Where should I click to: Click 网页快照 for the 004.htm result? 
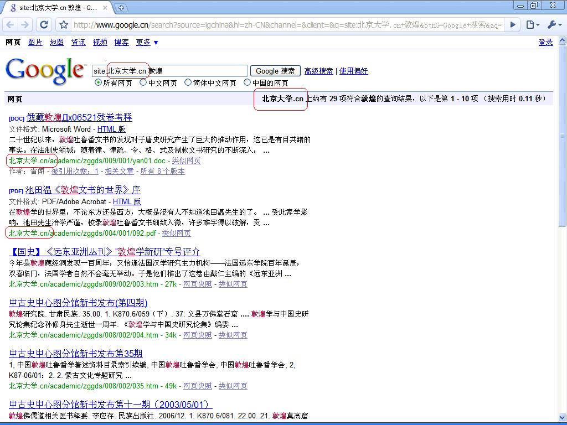point(198,335)
